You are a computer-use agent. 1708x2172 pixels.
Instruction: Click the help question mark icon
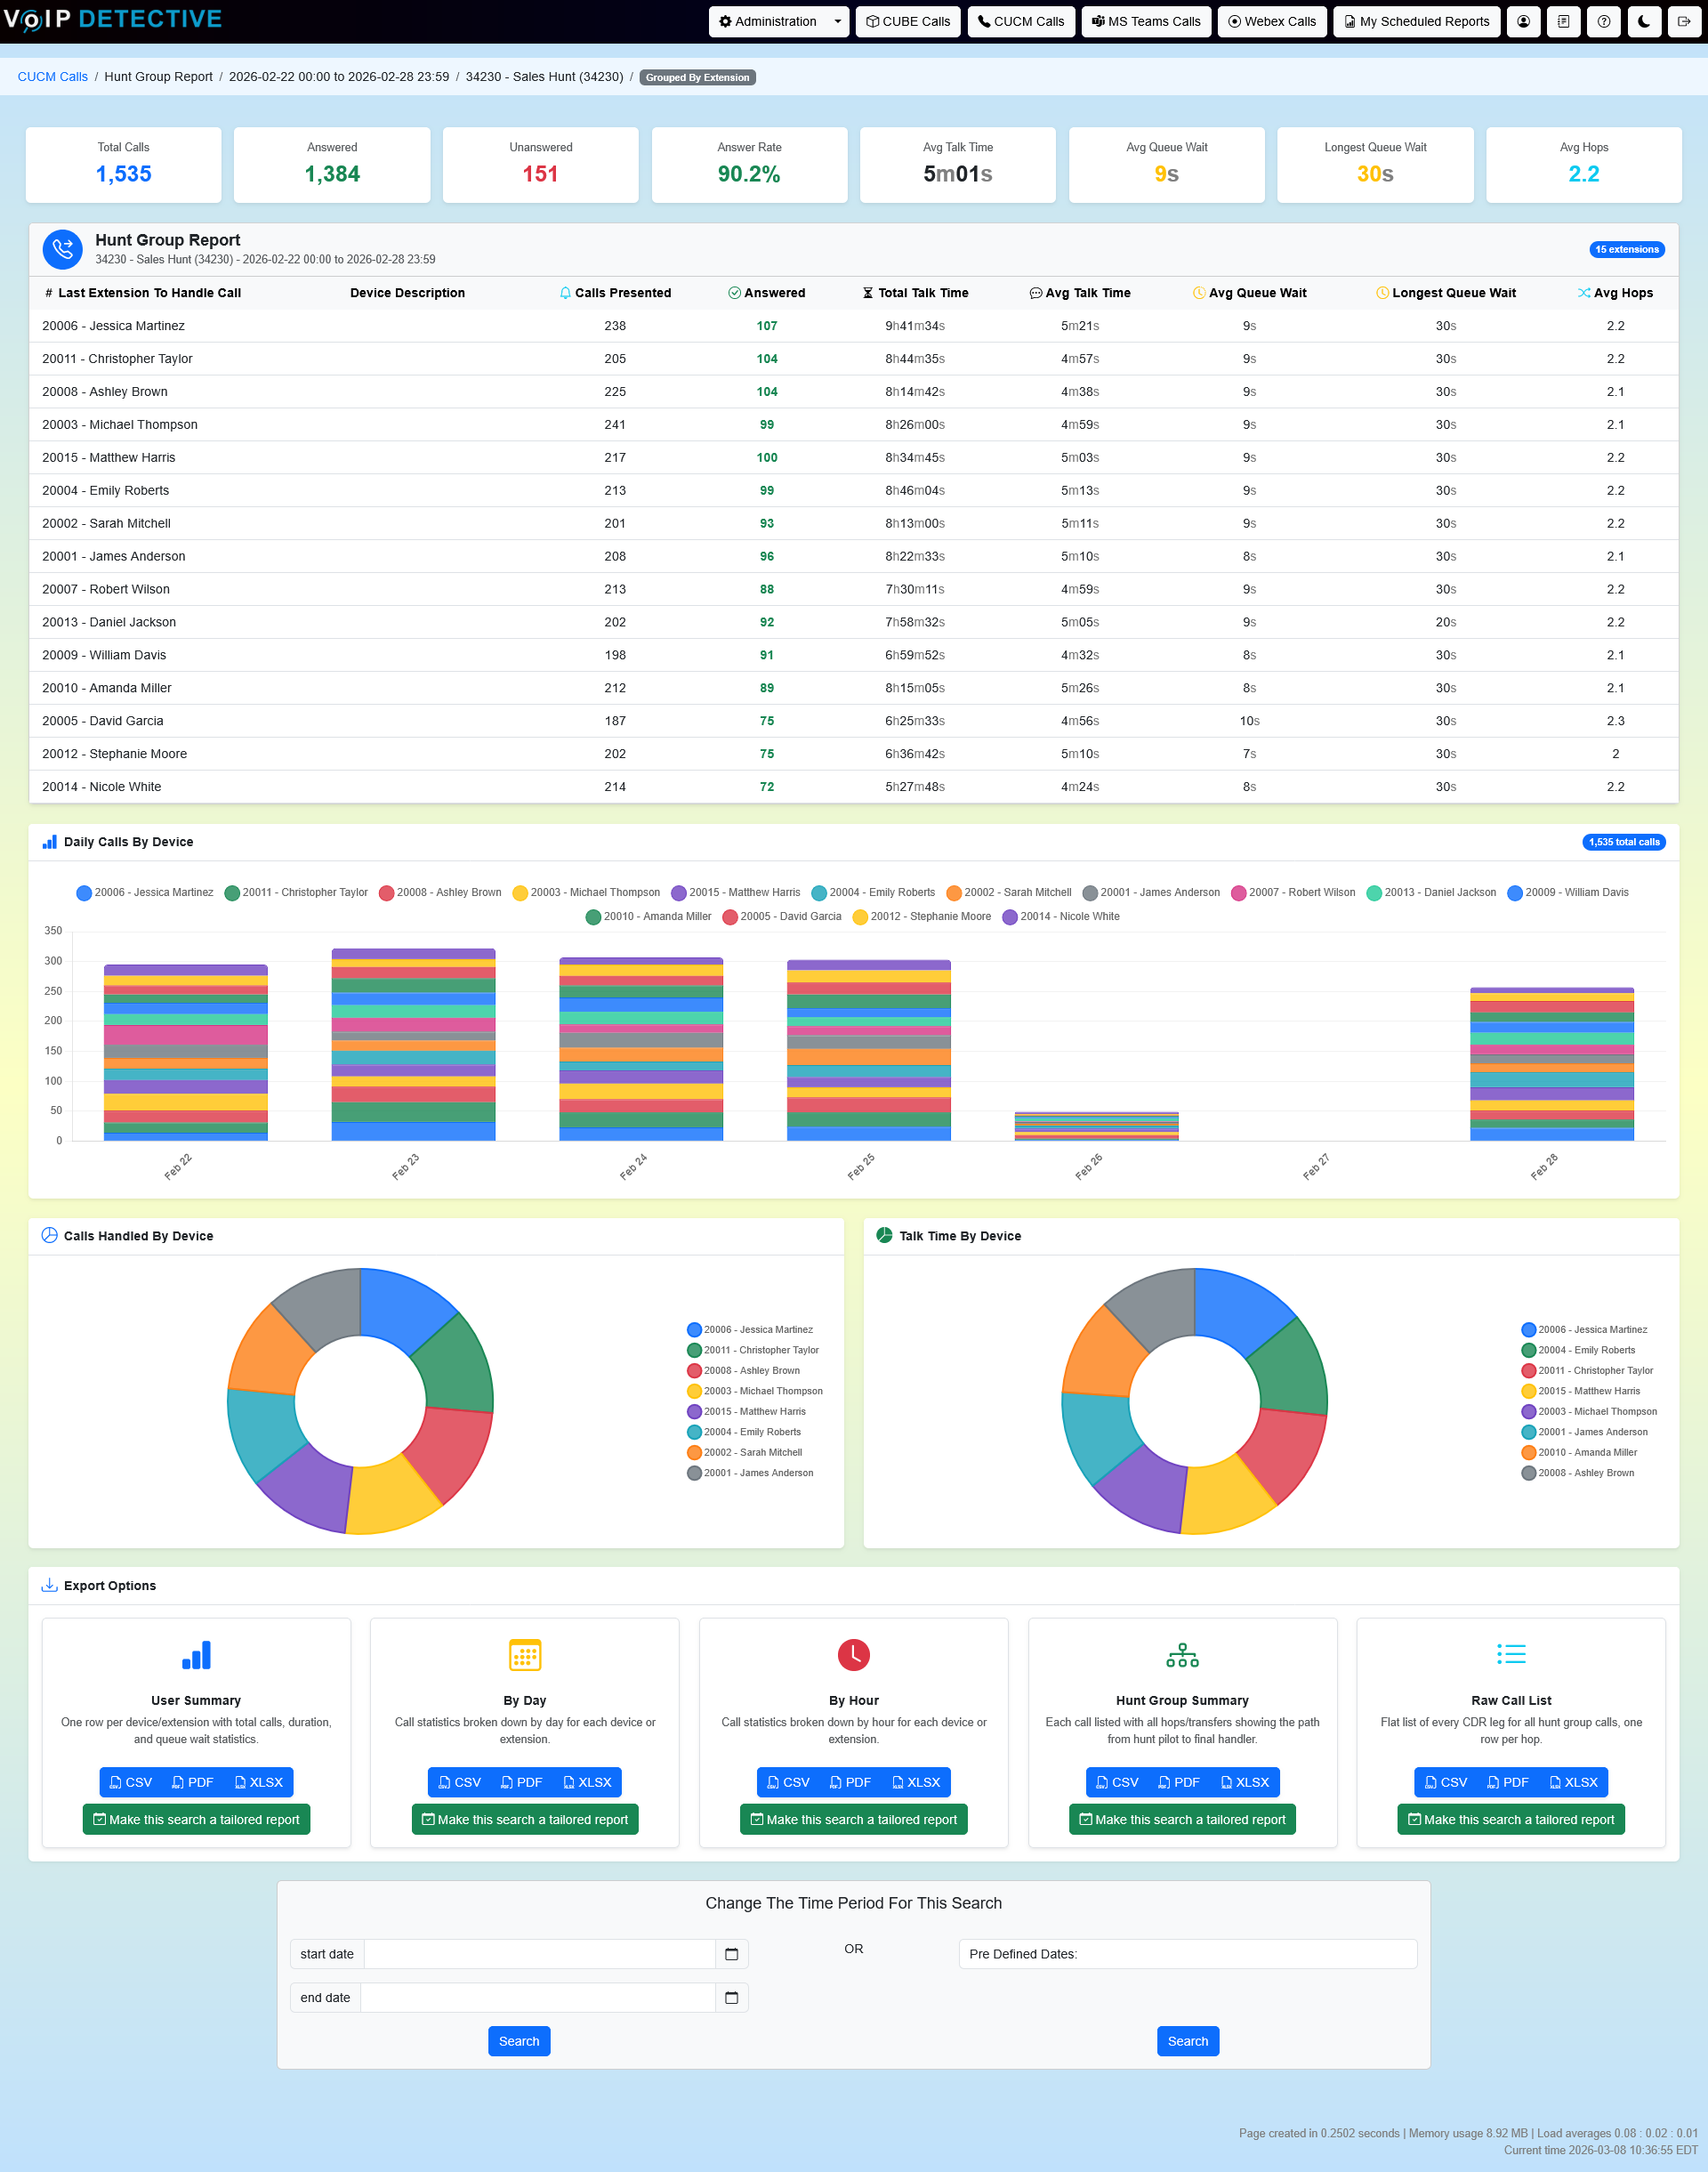tap(1603, 21)
